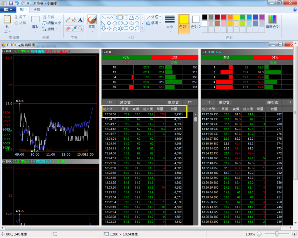
Task: Click the Save icon in title bar
Action: pyautogui.click(x=11, y=3)
